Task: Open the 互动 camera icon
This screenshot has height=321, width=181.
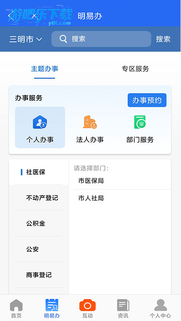Action: (87, 305)
